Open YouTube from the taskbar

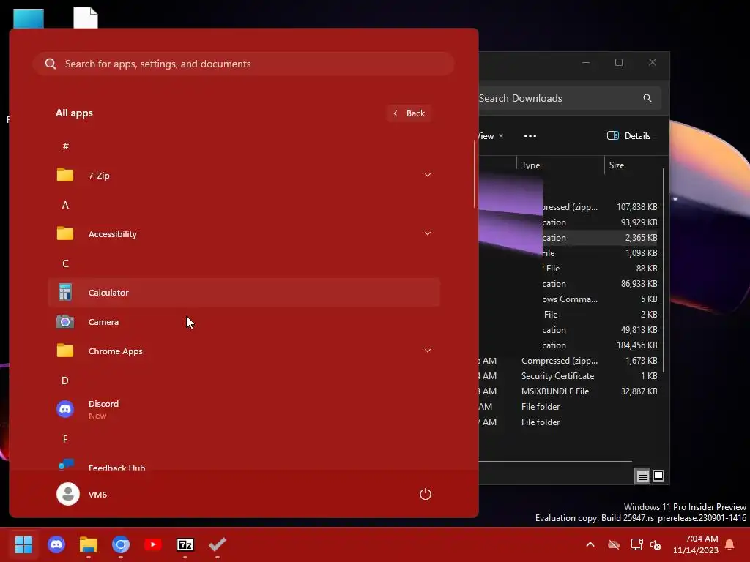point(153,544)
